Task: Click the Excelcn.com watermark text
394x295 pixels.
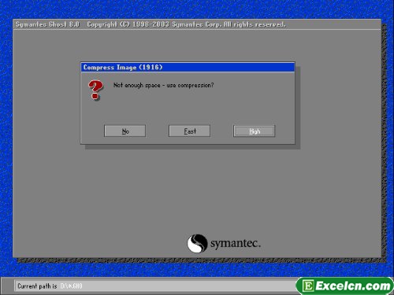Action: [x=353, y=286]
